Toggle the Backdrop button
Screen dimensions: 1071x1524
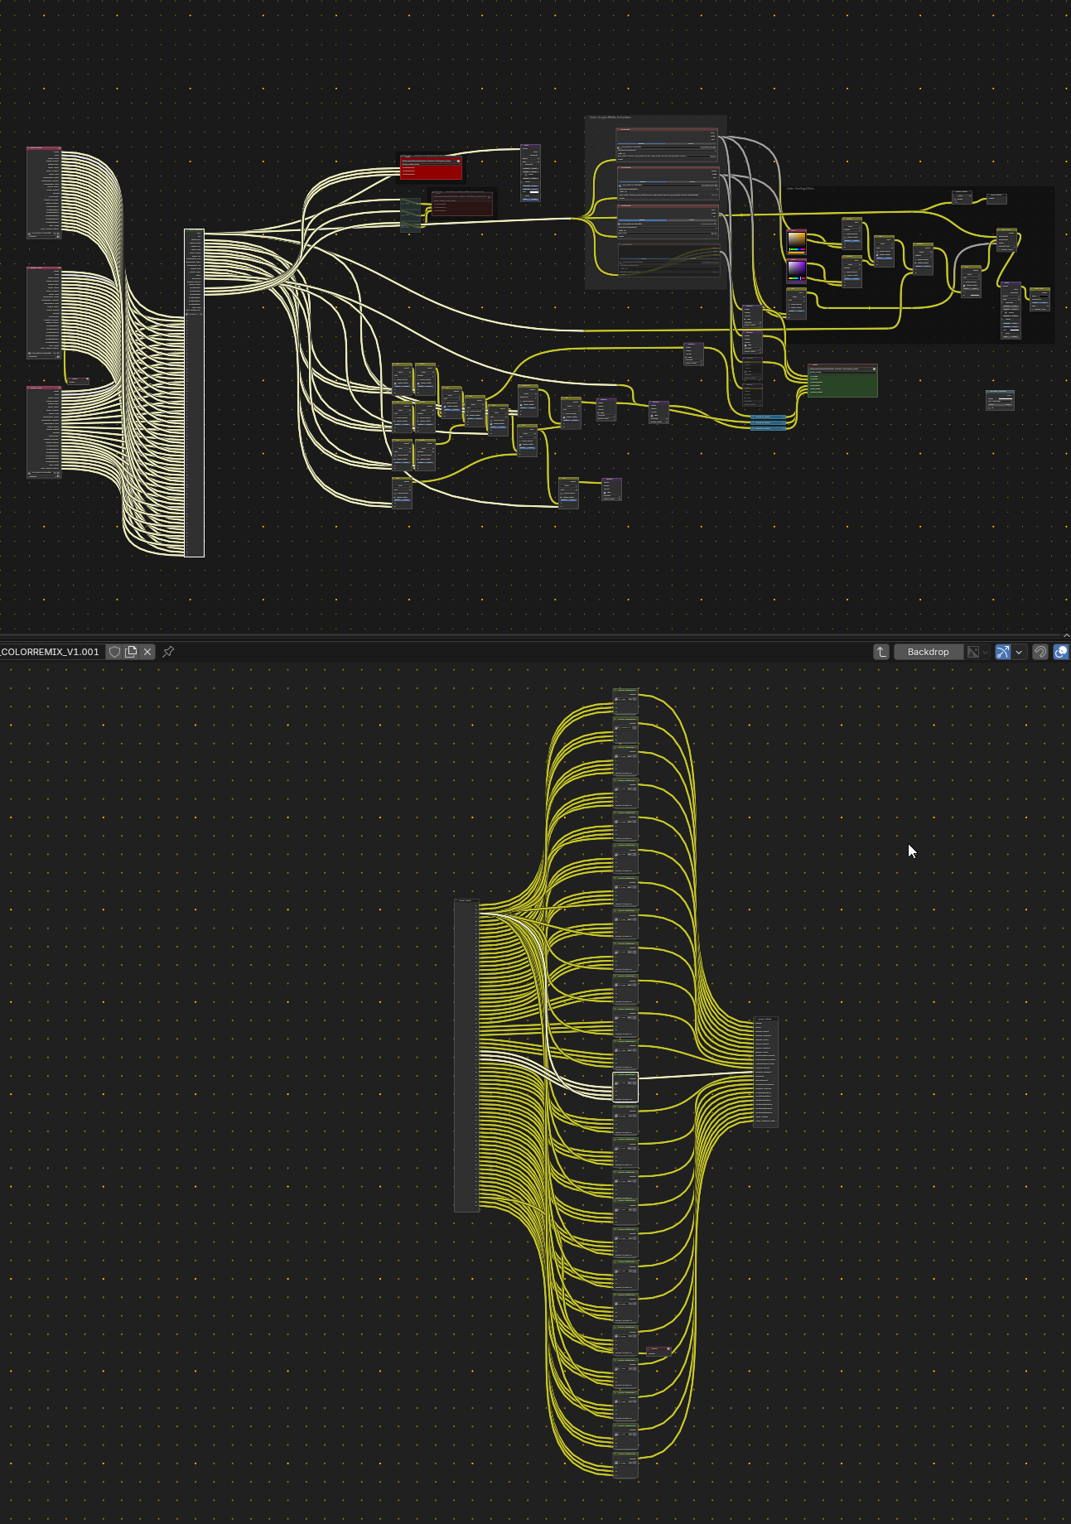(928, 652)
